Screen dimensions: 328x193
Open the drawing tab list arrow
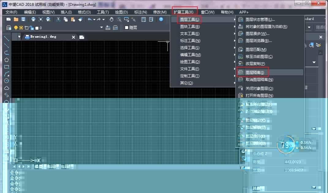coord(19,37)
